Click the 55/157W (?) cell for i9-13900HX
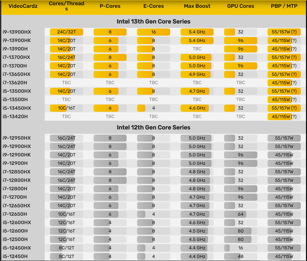Screen dimensions: 307x261 284,32
